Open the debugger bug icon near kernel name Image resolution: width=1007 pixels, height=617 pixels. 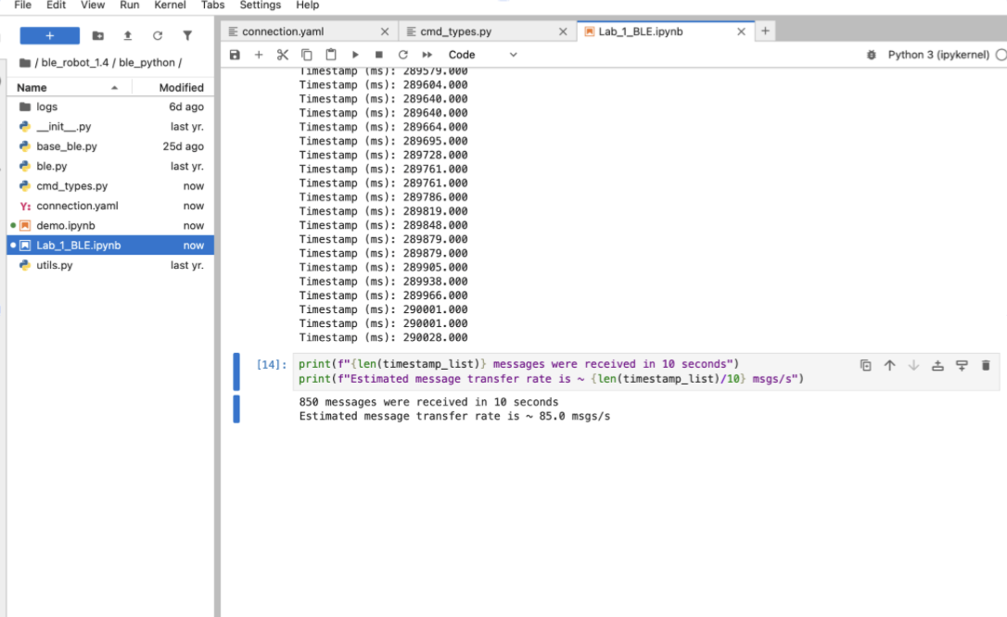[x=871, y=56]
